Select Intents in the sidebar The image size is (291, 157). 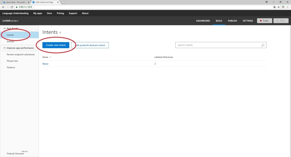19,35
